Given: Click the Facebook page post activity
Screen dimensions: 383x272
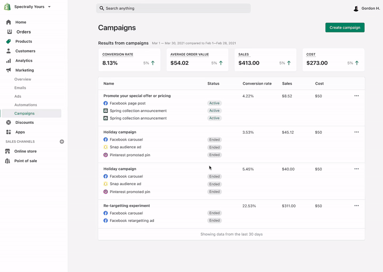Looking at the screenshot, I should tap(128, 103).
